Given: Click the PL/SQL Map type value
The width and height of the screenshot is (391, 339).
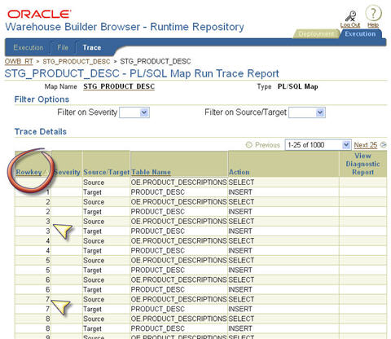Looking at the screenshot, I should click(x=297, y=86).
